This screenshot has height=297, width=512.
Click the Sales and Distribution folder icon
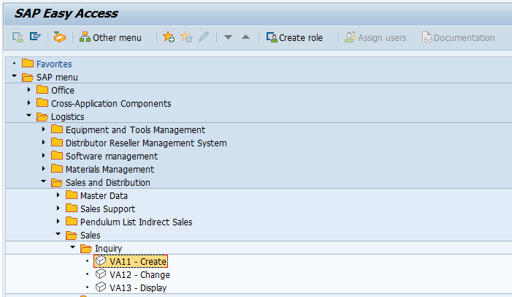(57, 182)
